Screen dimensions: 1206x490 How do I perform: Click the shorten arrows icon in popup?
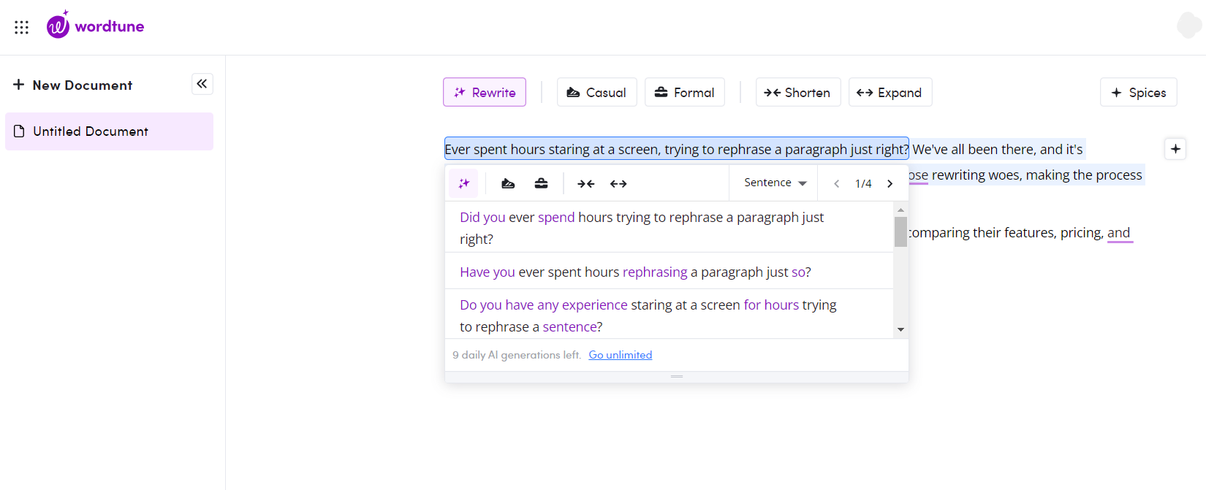click(x=585, y=183)
